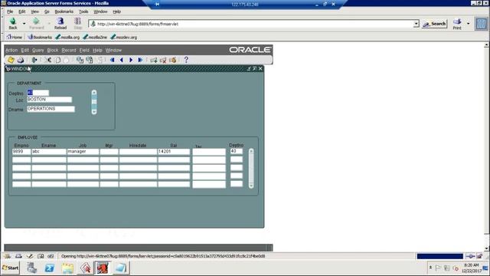
Task: Click Department block scrollbar up arrow
Action: pos(94,93)
